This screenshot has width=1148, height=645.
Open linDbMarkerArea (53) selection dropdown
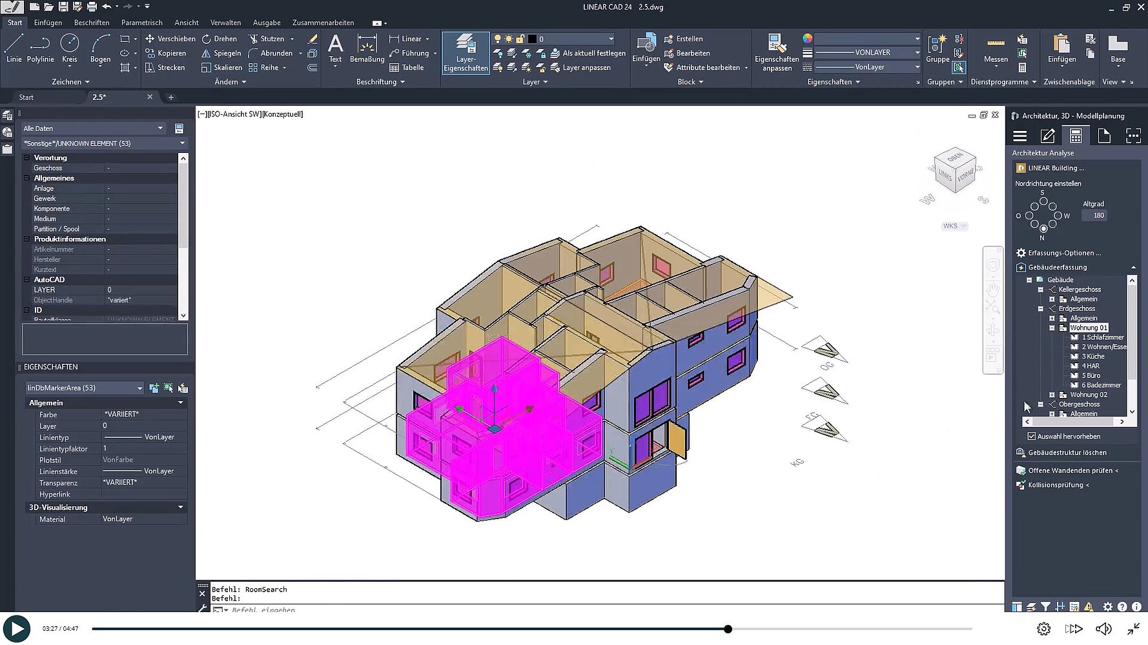pyautogui.click(x=84, y=388)
